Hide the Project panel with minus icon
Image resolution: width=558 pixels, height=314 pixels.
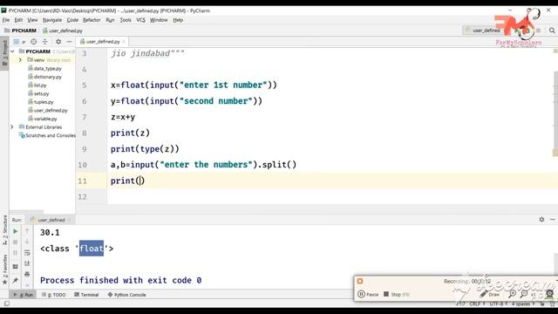pyautogui.click(x=70, y=42)
